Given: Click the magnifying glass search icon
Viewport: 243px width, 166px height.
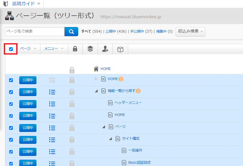Looking at the screenshot, I should (71, 32).
